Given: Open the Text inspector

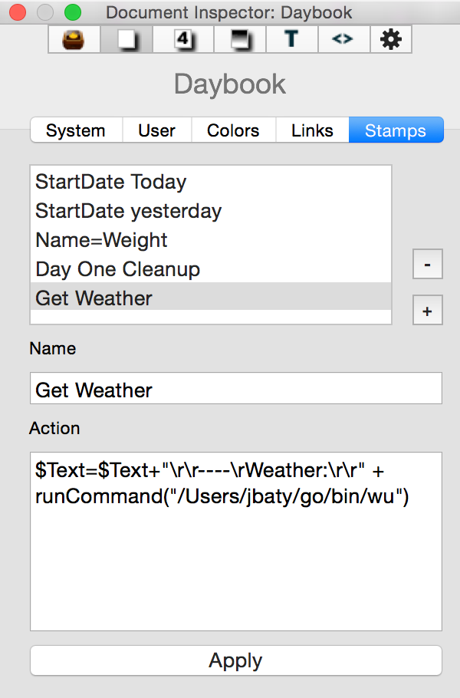Looking at the screenshot, I should [x=291, y=39].
